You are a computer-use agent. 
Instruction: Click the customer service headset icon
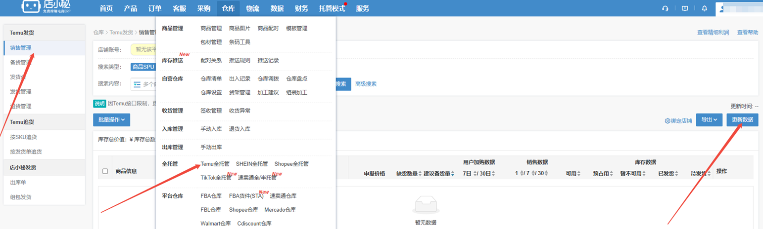click(x=665, y=8)
